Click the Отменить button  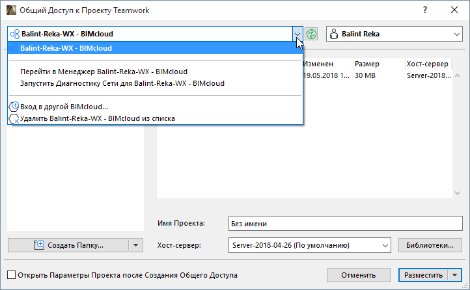359,275
